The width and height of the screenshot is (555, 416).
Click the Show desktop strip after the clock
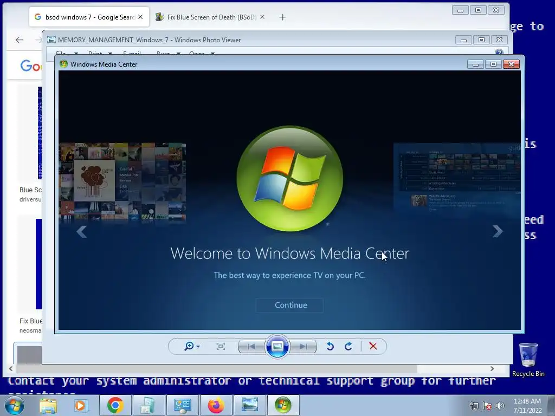tap(551, 405)
